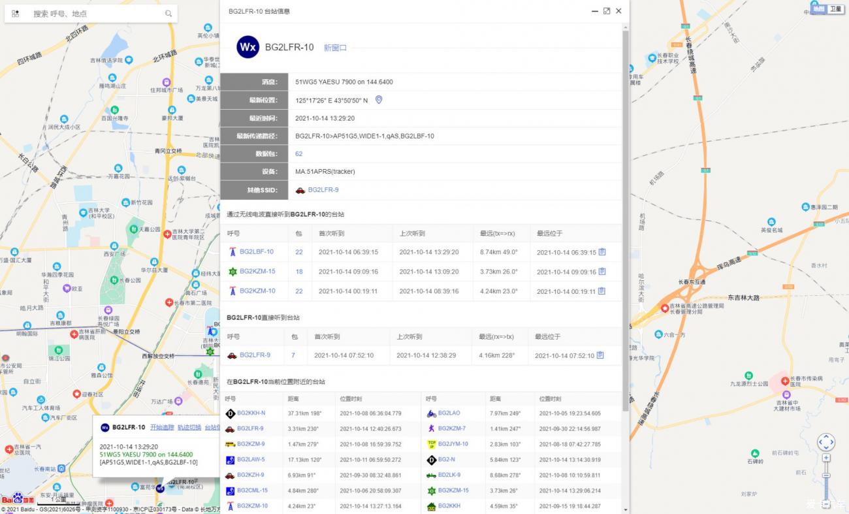Click document icon for BG2LBF-10's farthest position
The width and height of the screenshot is (849, 514).
tap(602, 251)
